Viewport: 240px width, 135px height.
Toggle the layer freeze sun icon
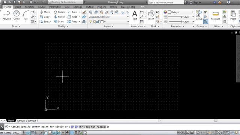(x=94, y=22)
